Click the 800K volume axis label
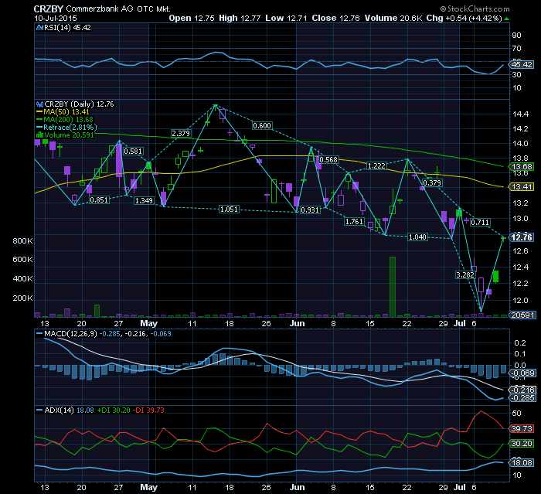This screenshot has height=494, width=541. tap(22, 240)
